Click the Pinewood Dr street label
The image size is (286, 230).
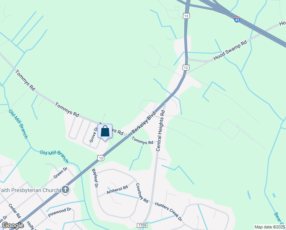[60, 212]
